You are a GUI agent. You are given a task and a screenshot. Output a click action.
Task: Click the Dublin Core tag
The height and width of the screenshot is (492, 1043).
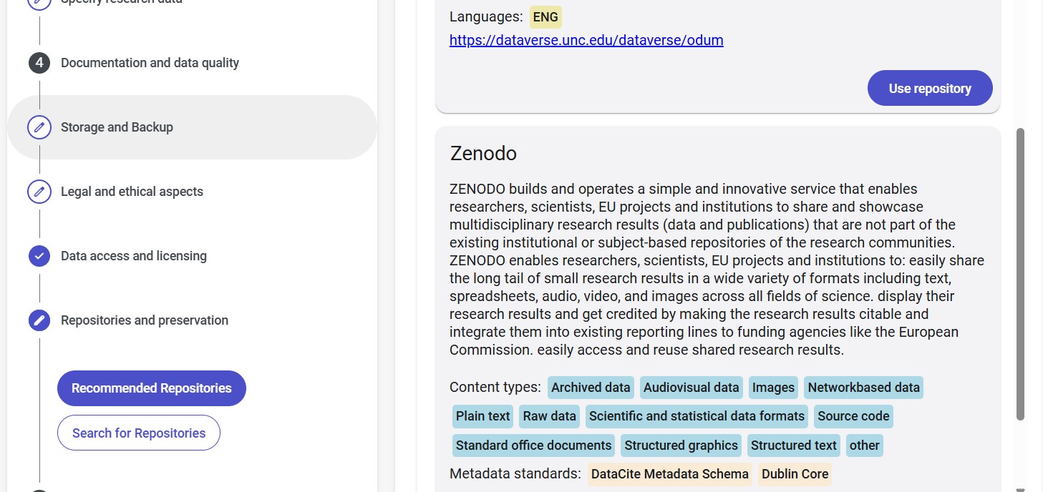pos(795,474)
